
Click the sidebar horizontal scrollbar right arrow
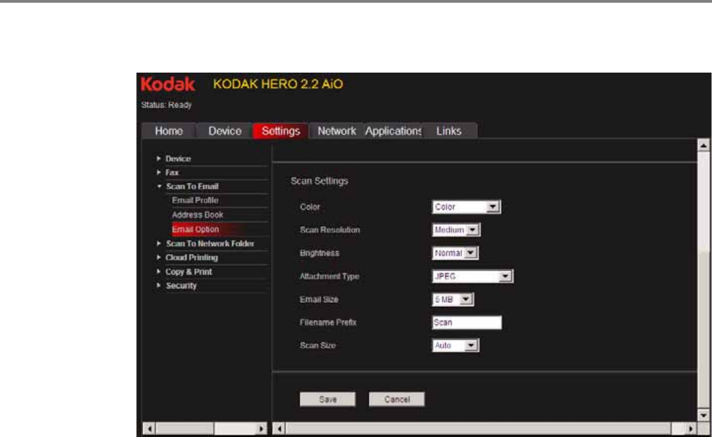(x=261, y=428)
